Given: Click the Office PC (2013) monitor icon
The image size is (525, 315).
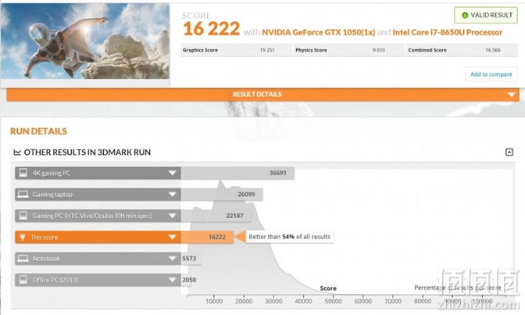Looking at the screenshot, I should click(x=23, y=280).
